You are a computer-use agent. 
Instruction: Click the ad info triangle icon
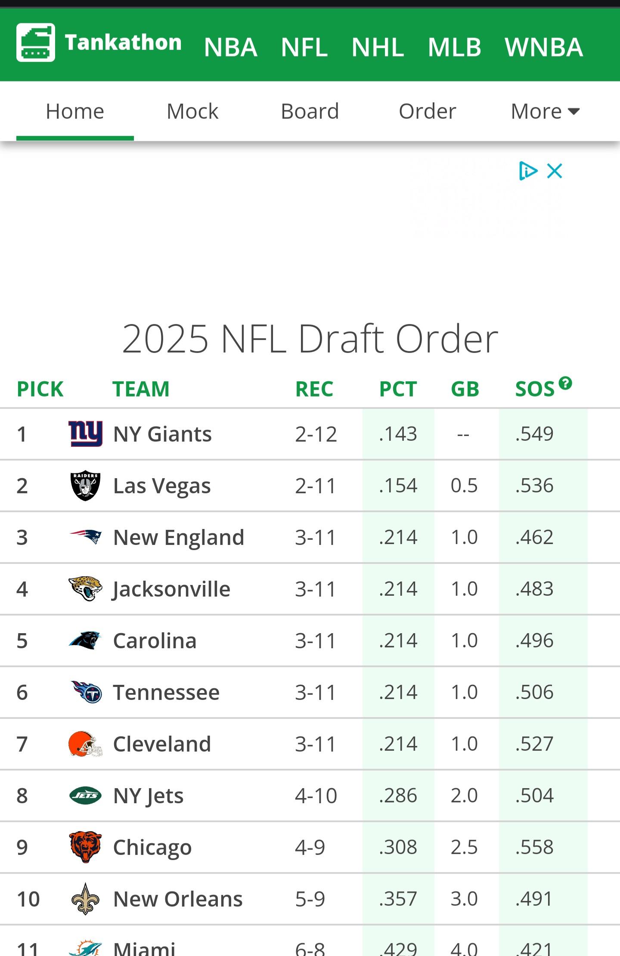tap(528, 171)
